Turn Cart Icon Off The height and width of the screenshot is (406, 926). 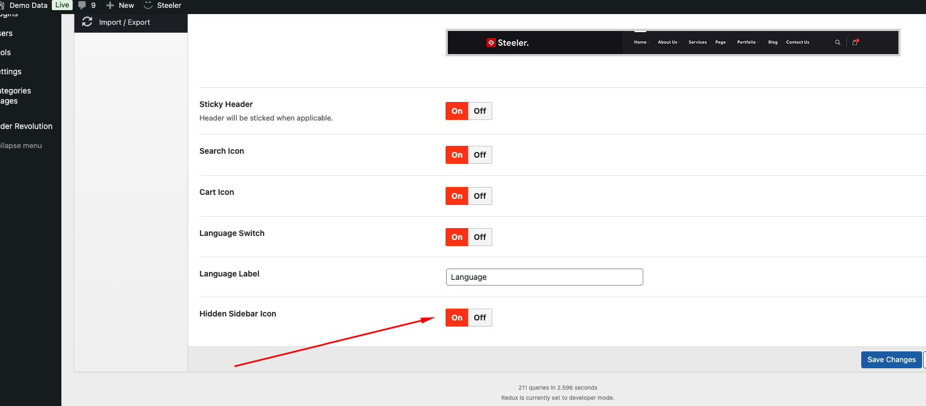(x=480, y=196)
